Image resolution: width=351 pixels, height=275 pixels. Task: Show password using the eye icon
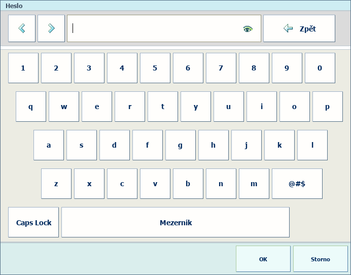[248, 29]
